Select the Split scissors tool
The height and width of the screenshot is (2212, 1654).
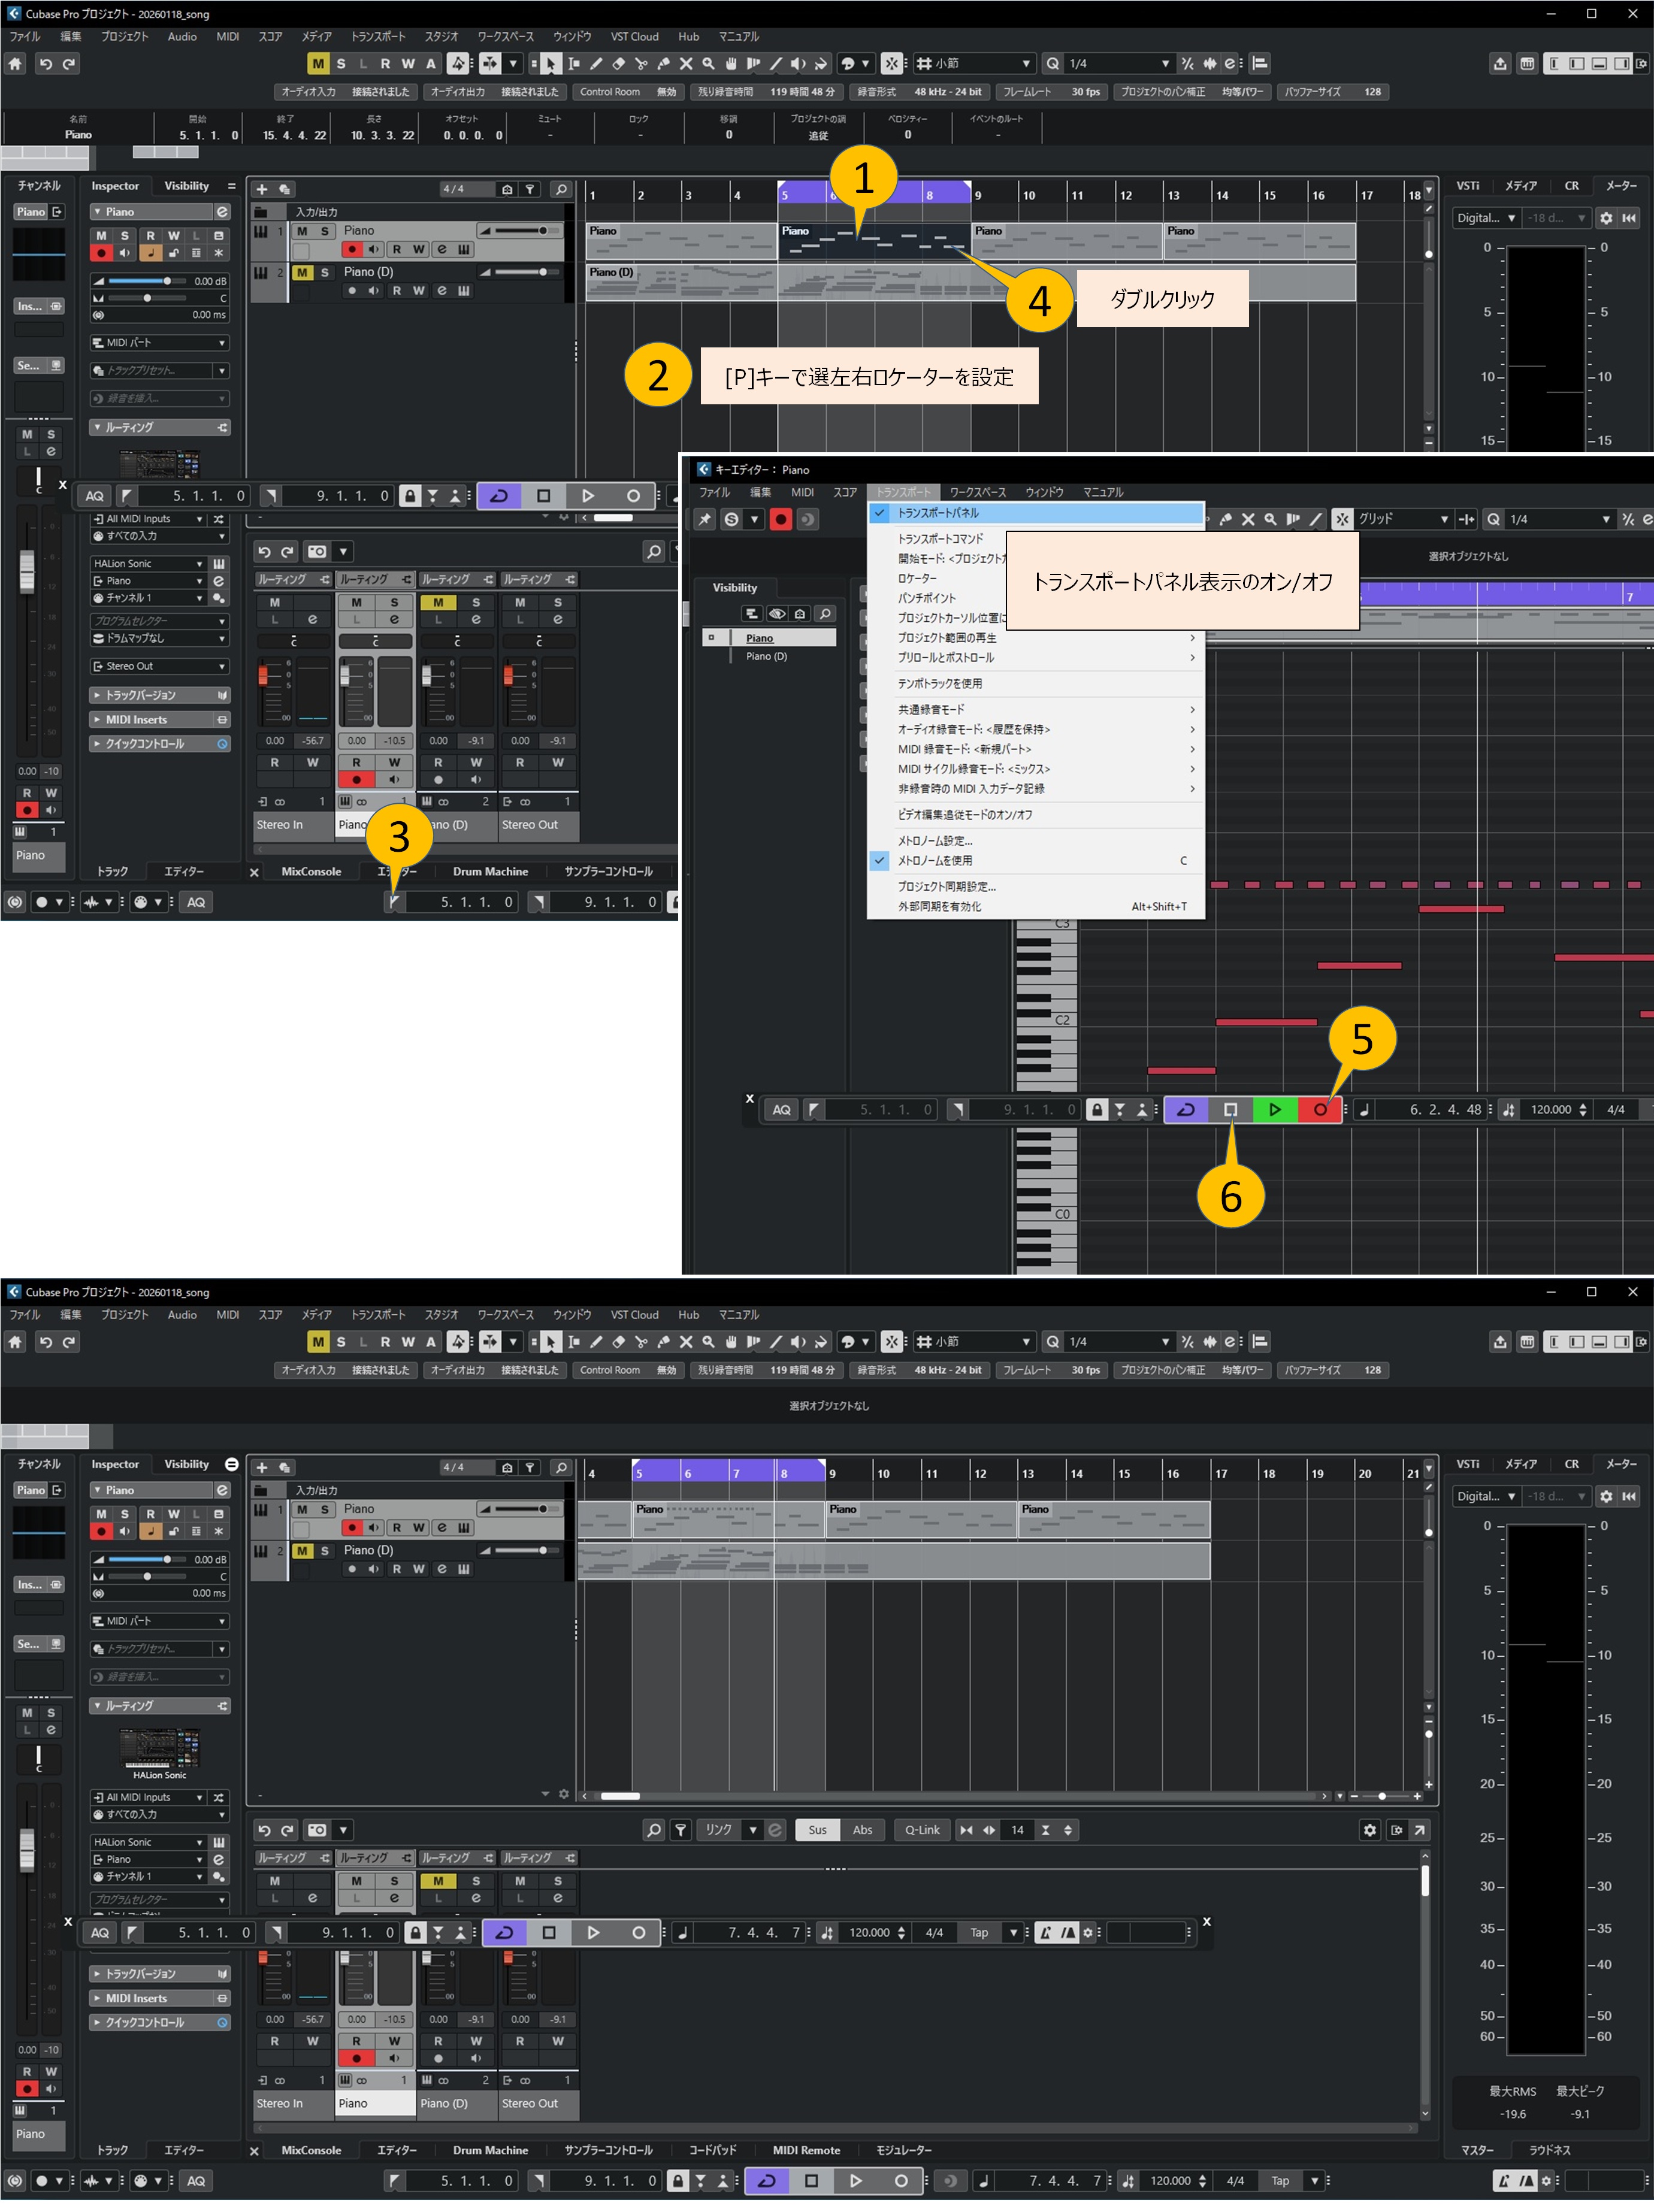click(x=641, y=63)
